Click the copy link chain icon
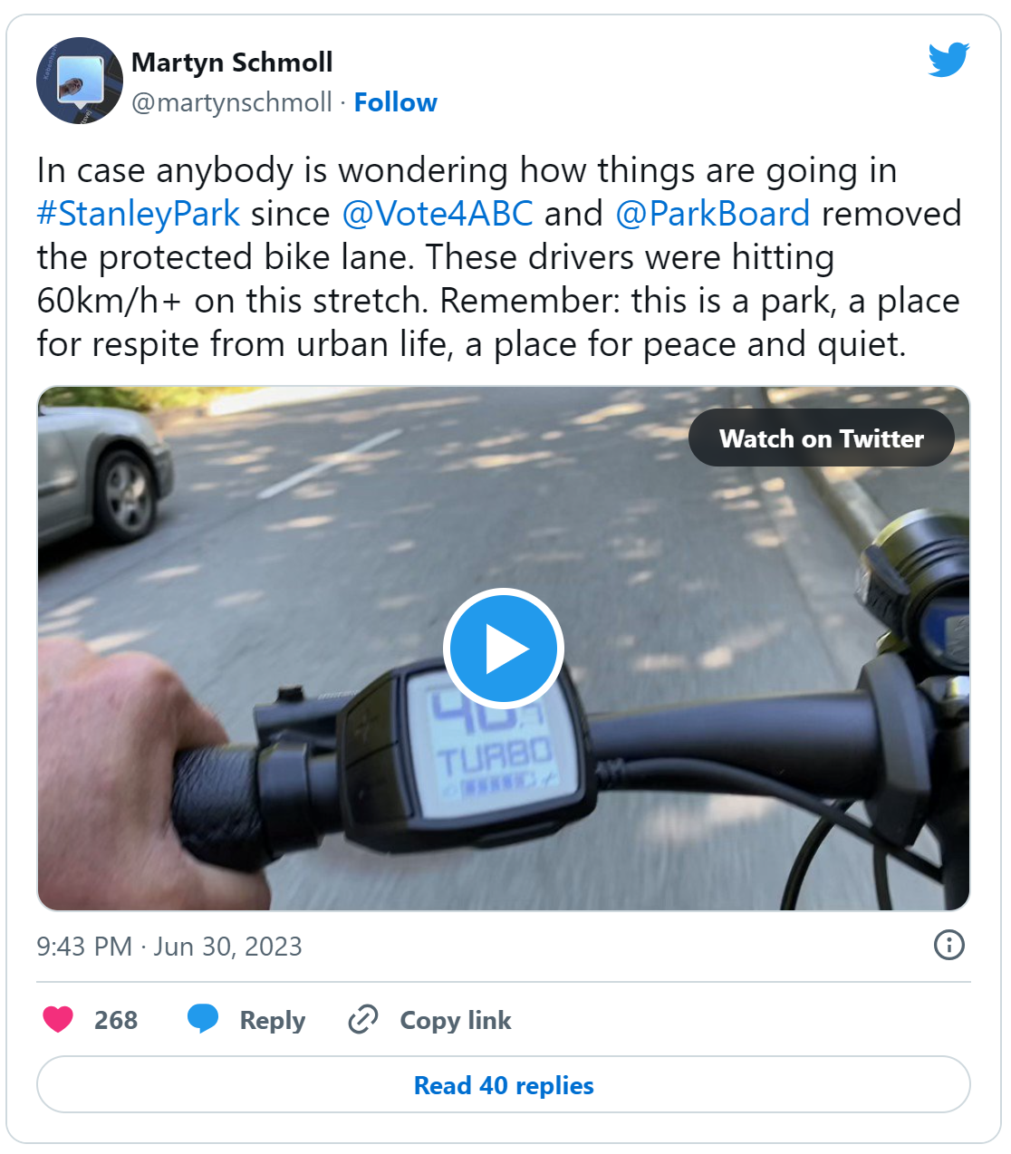Screen dimensions: 1011x1154 (x=363, y=1020)
